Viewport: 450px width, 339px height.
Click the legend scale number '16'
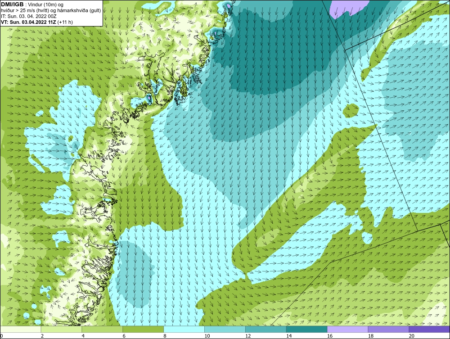[330, 336]
